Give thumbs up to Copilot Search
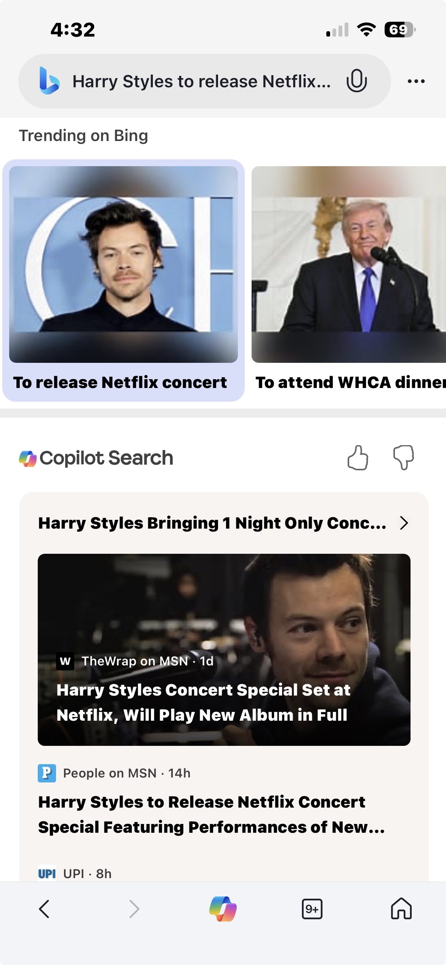 coord(358,458)
